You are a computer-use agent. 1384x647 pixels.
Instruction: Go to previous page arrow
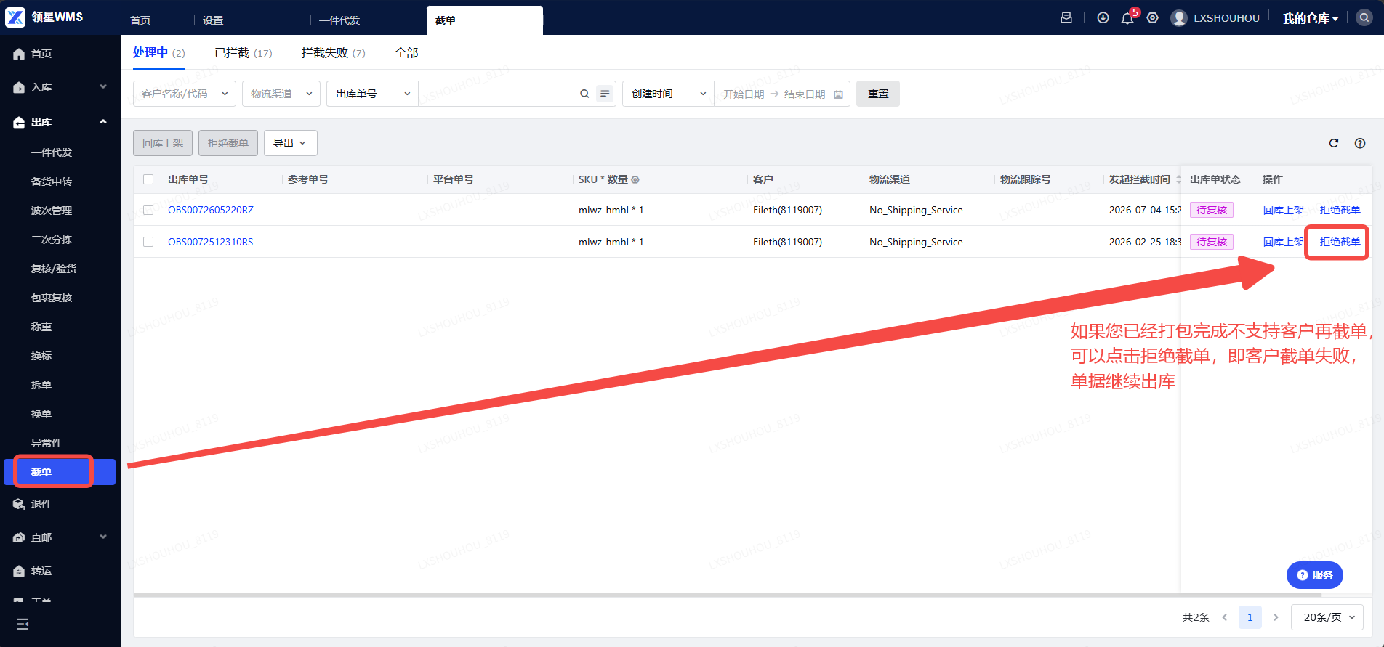(1225, 617)
